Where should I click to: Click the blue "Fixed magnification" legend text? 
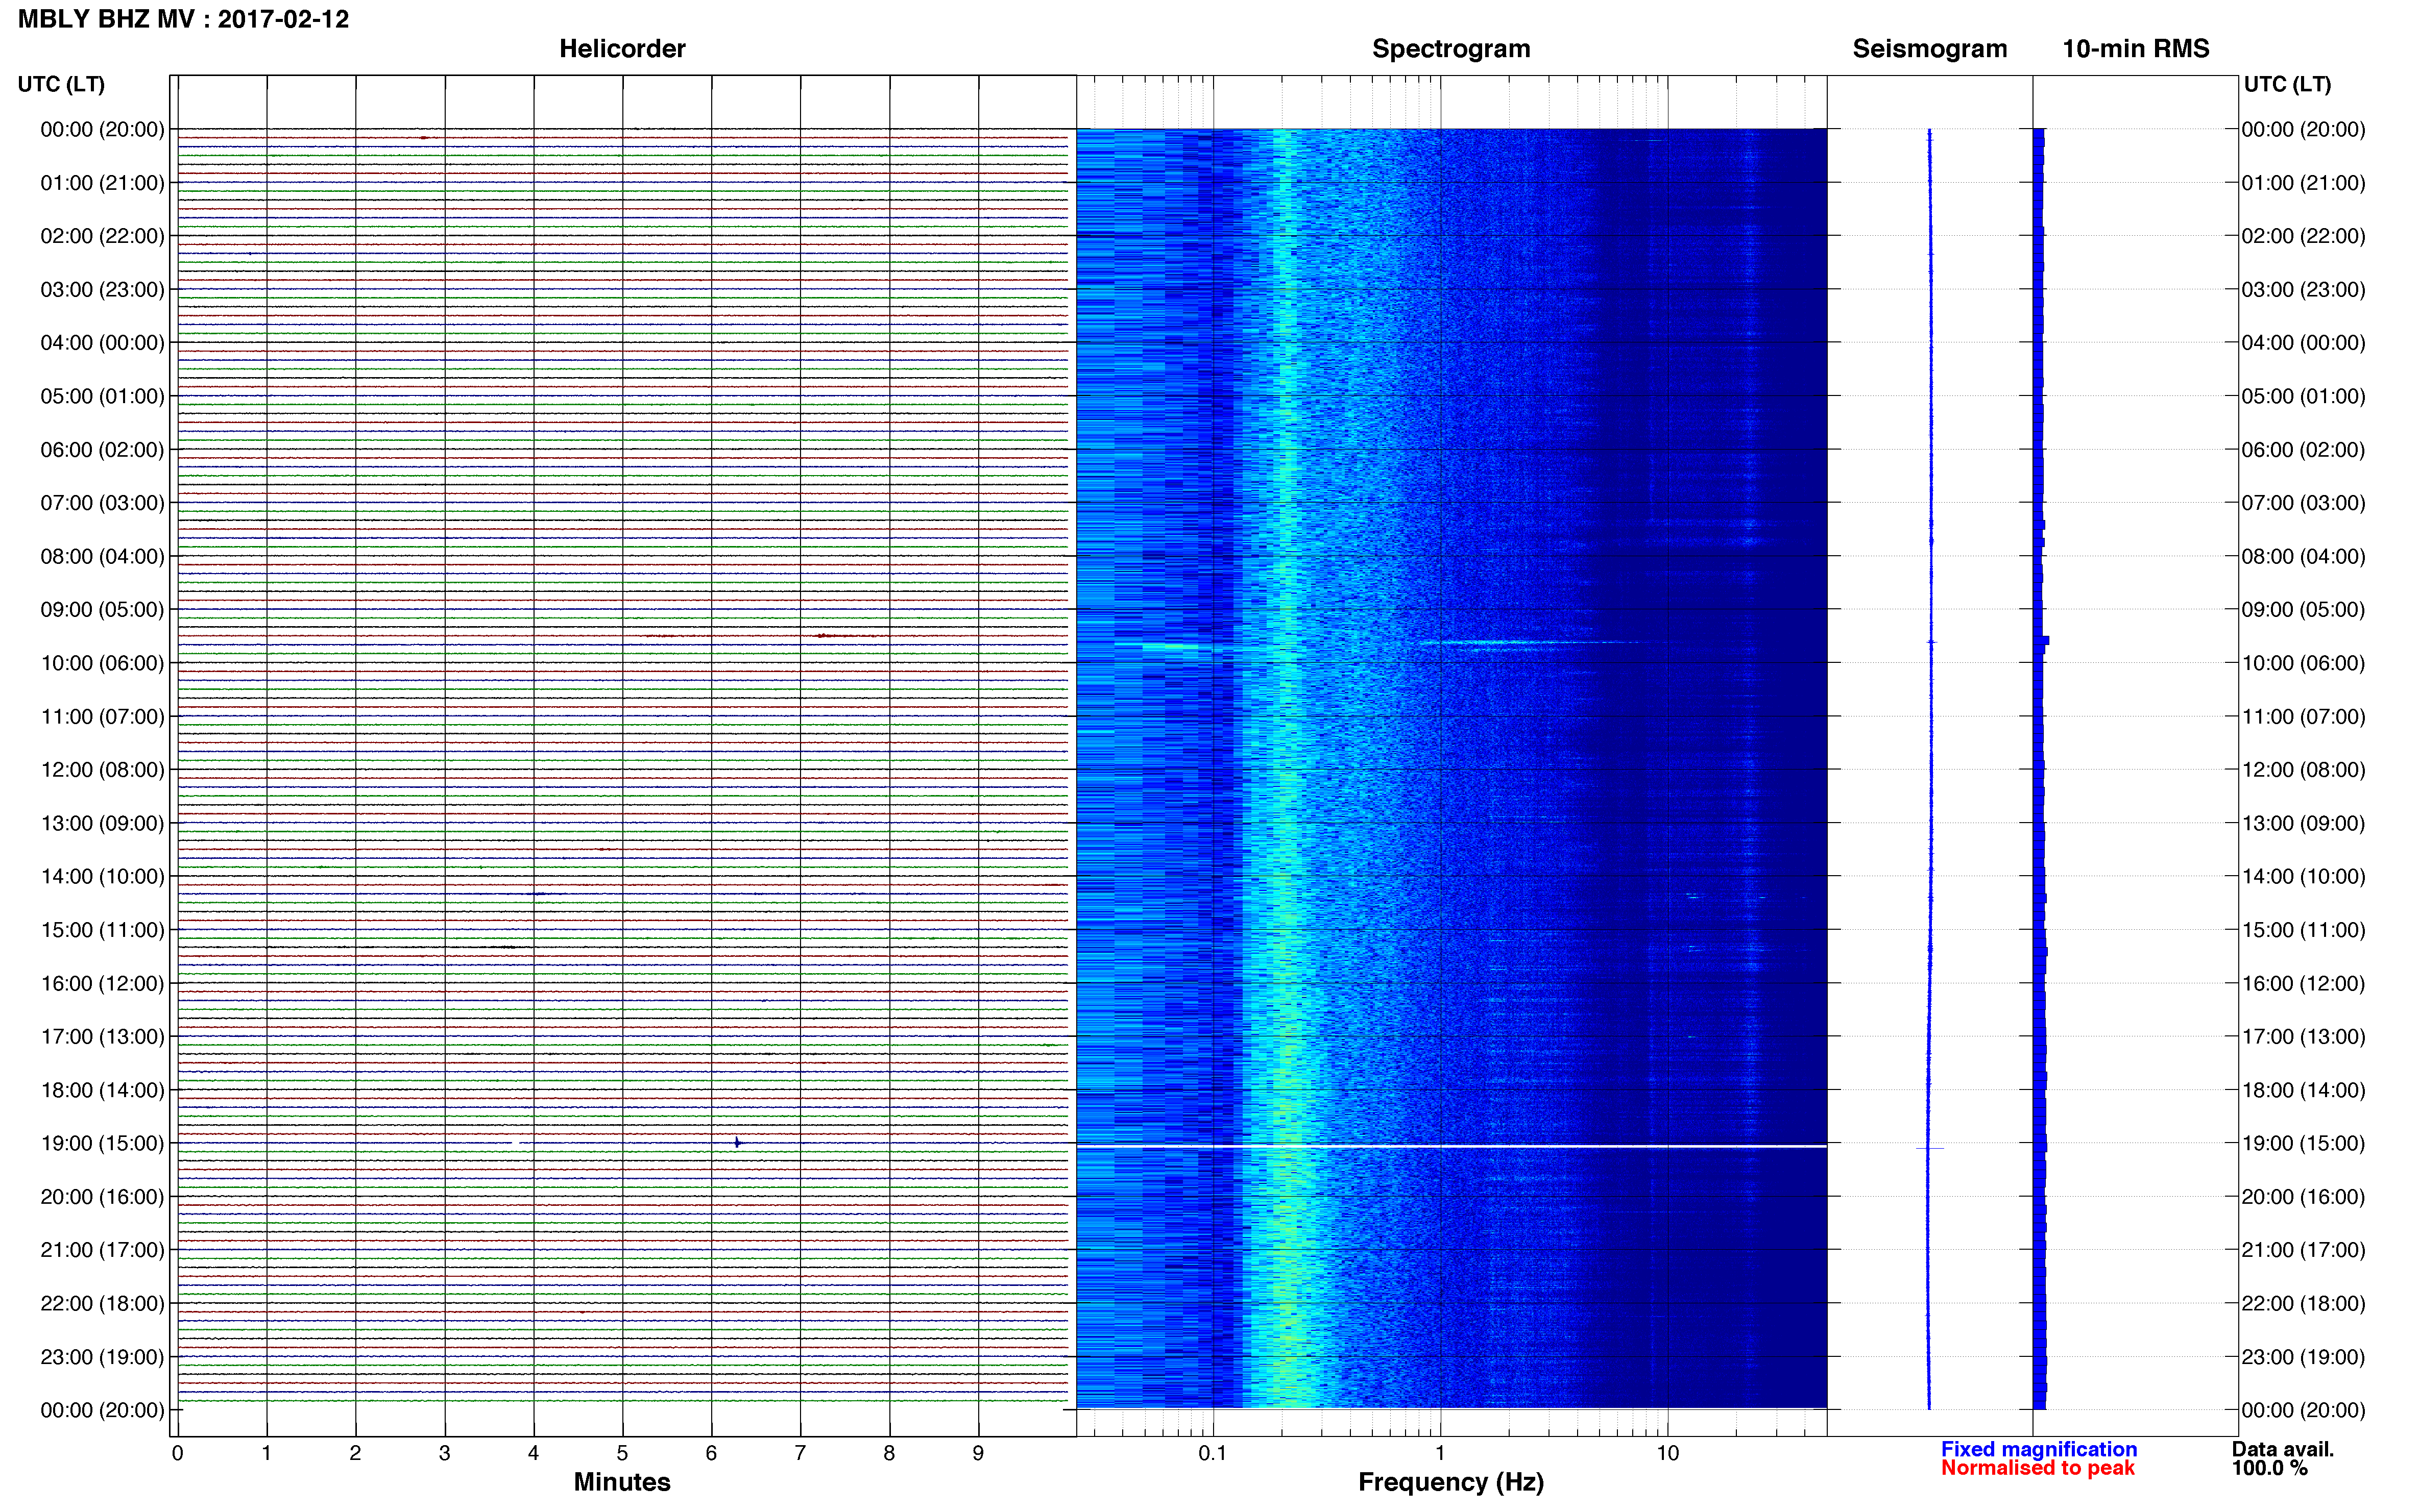tap(2038, 1449)
